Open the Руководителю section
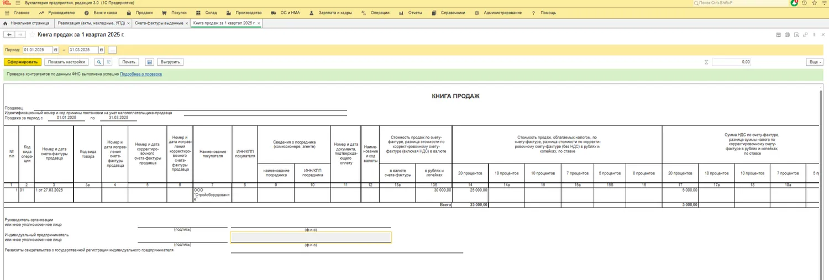Viewport: 829px width, 280px height. click(57, 12)
